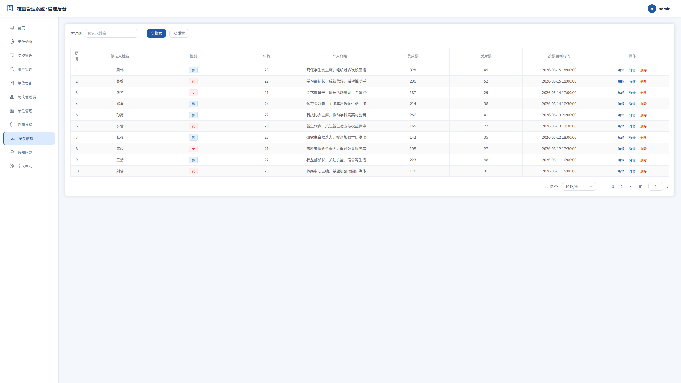Go to next page arrow
Screen dimensions: 681x383
pos(630,186)
